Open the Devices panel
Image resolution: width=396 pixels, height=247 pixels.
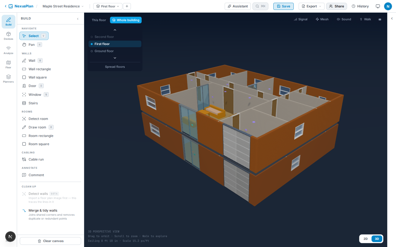pyautogui.click(x=9, y=36)
